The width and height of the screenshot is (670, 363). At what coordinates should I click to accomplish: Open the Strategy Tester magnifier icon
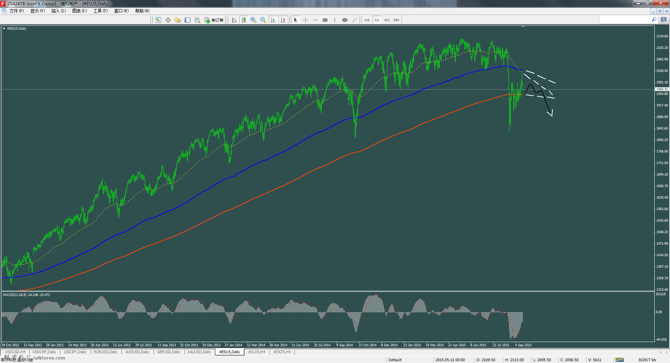tap(197, 20)
